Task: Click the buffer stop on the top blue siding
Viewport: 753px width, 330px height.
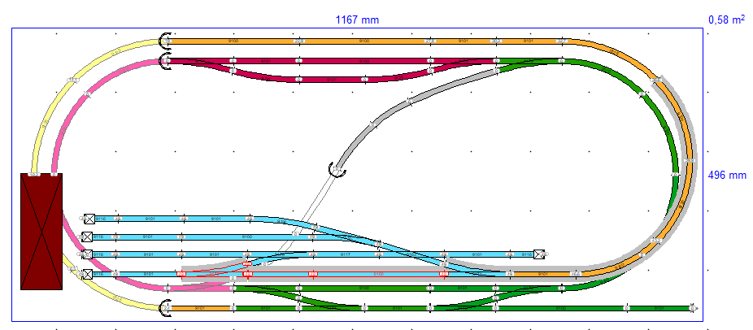Action: pos(88,219)
